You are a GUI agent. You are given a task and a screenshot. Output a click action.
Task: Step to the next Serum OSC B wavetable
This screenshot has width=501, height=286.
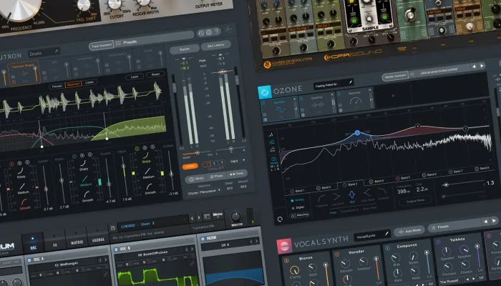(x=193, y=249)
